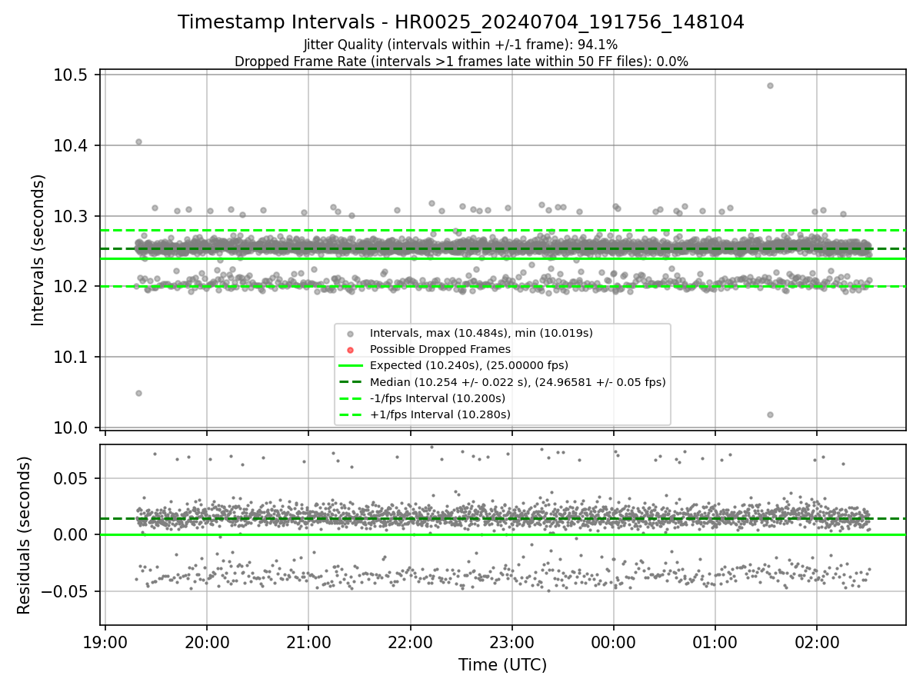
Task: Click the plot title "Timestamp Intervals - HR0025_20240704_191756_148104"
Action: pos(461,22)
